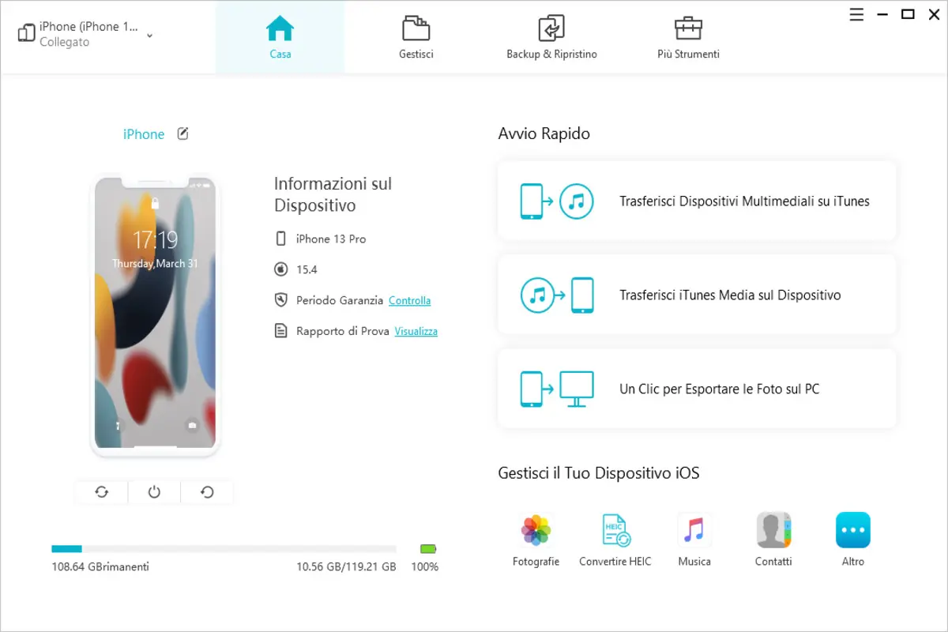The image size is (948, 632).
Task: Click the storage usage progress bar
Action: coord(224,548)
